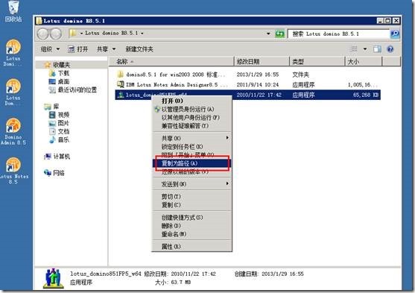415x293 pixels.
Task: Click the change view icon
Action: 353,49
